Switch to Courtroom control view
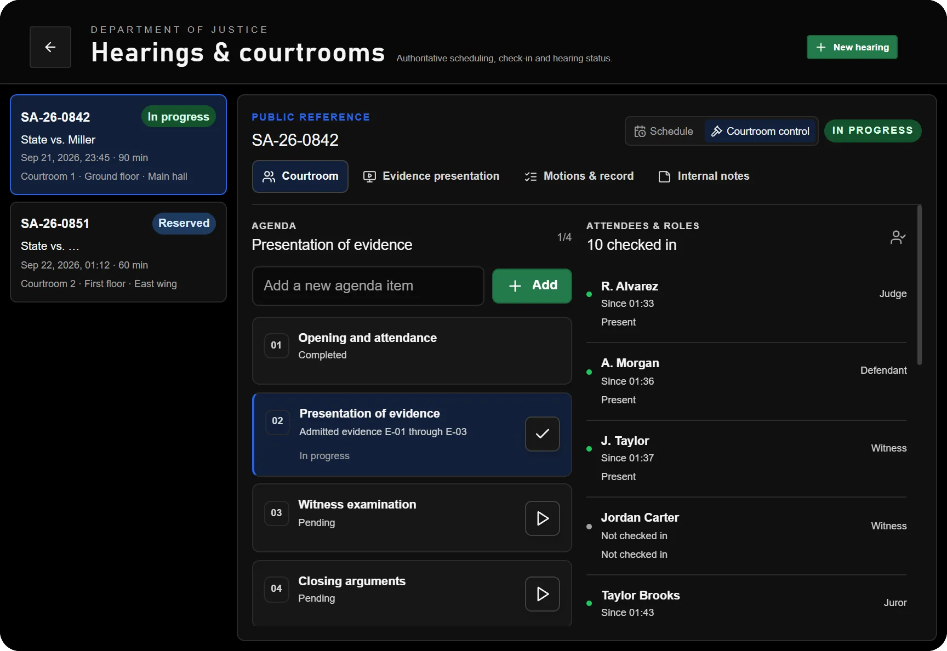 pos(760,131)
